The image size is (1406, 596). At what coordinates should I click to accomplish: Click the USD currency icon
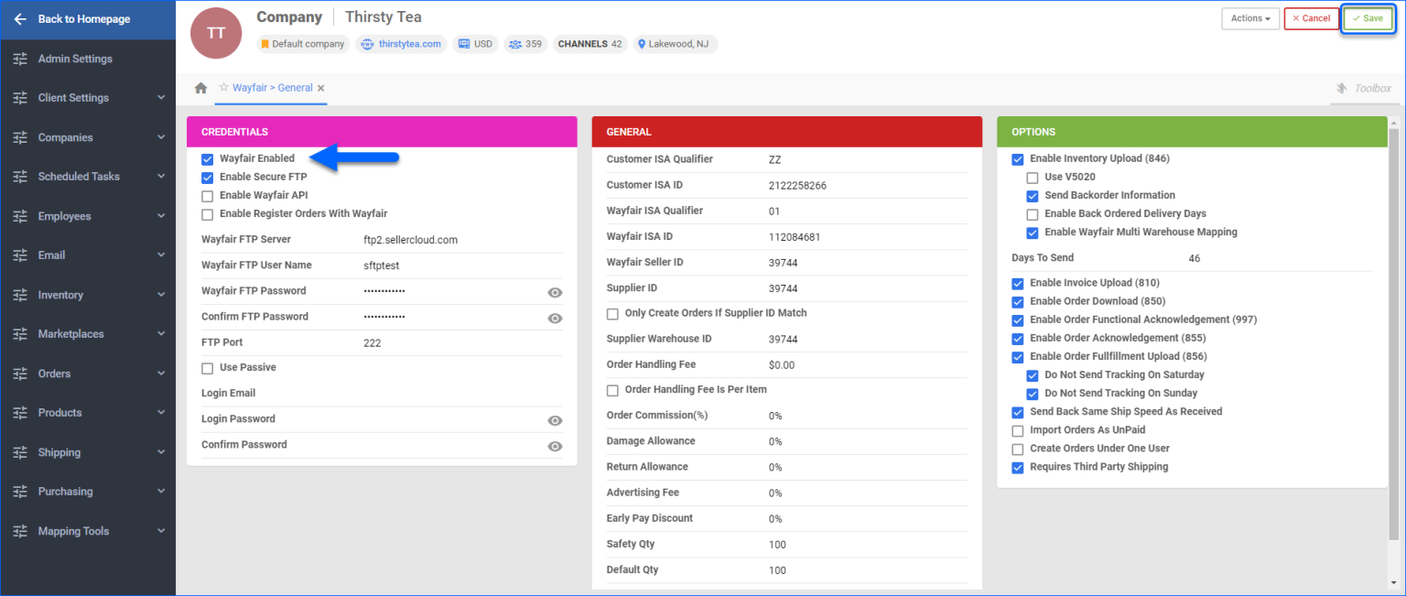464,44
